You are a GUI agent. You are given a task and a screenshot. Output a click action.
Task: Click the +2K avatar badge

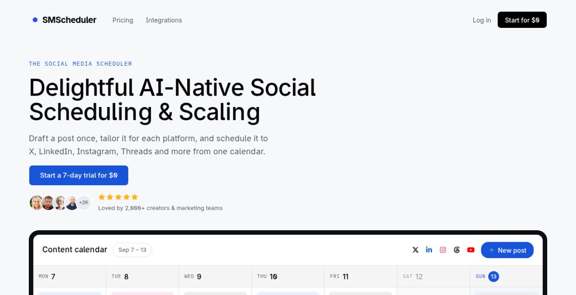(84, 203)
